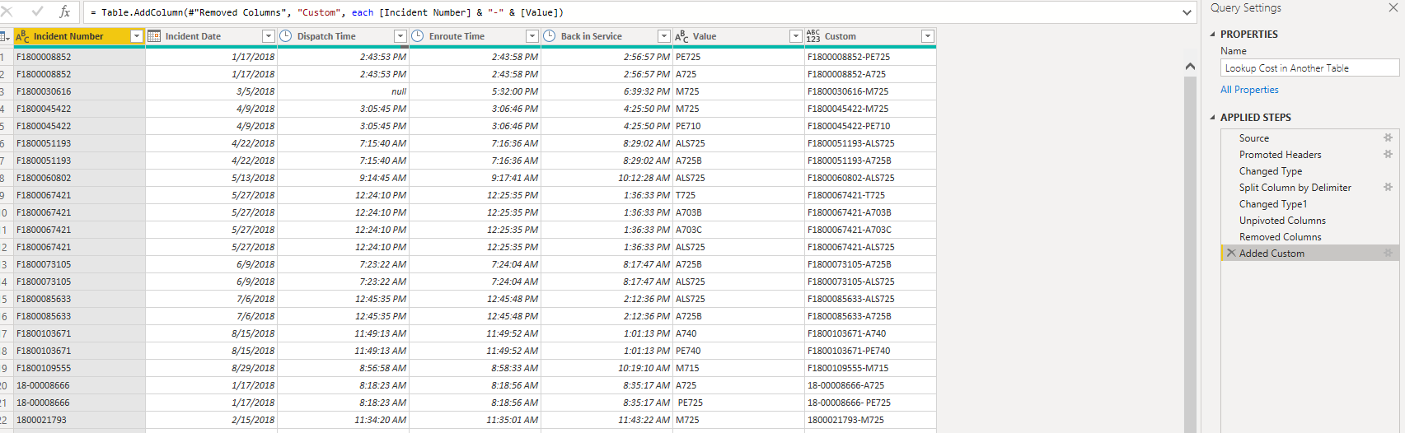Select cell F1800030616 in Incident Number

pos(79,91)
